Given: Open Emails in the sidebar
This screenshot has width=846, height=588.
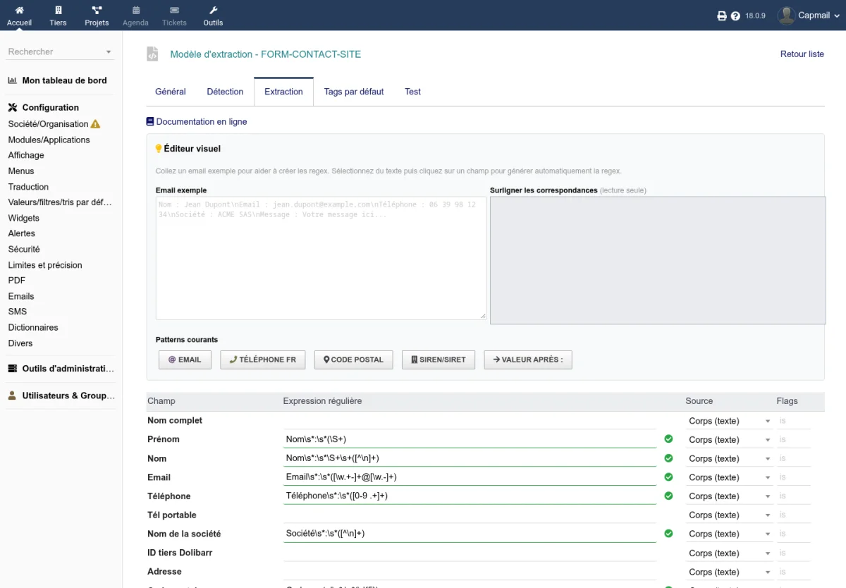Looking at the screenshot, I should coord(21,296).
